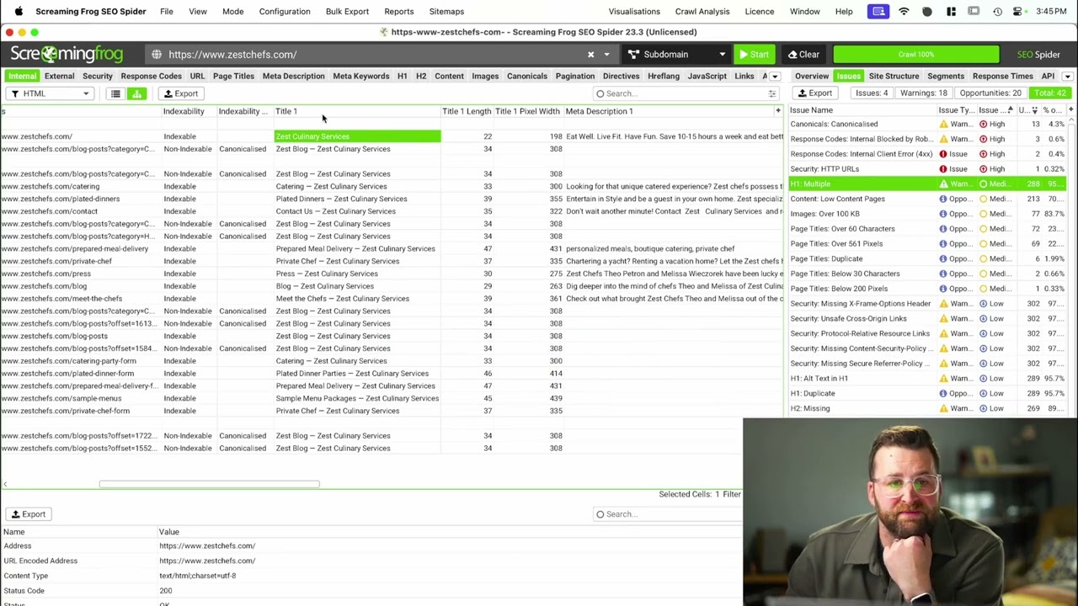The height and width of the screenshot is (606, 1078).
Task: Export the lower details pane
Action: point(28,514)
